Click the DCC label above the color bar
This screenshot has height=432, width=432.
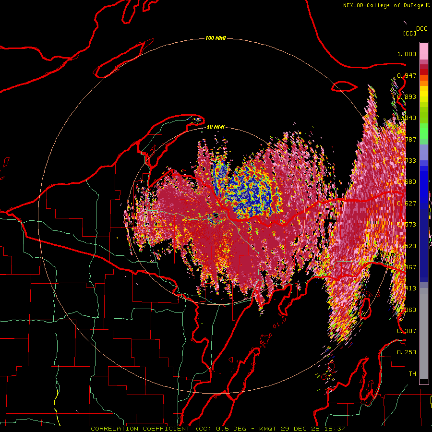(422, 29)
